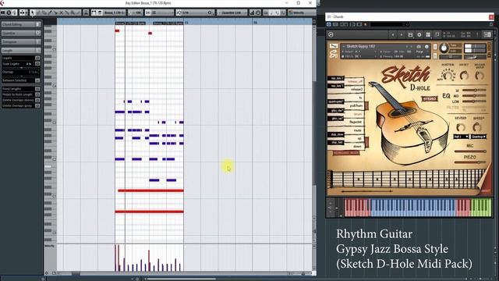The width and height of the screenshot is (499, 281).
Task: Open the Hall reverb type dropdown
Action: tap(461, 137)
